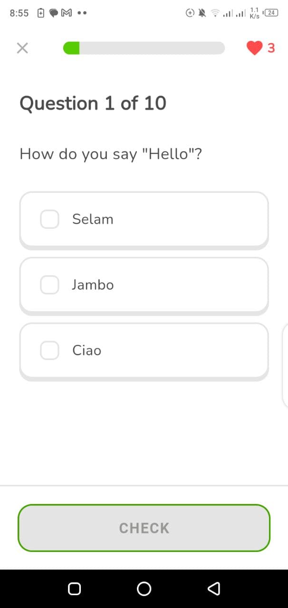
Task: Select the Ciao answer checkbox
Action: (49, 350)
